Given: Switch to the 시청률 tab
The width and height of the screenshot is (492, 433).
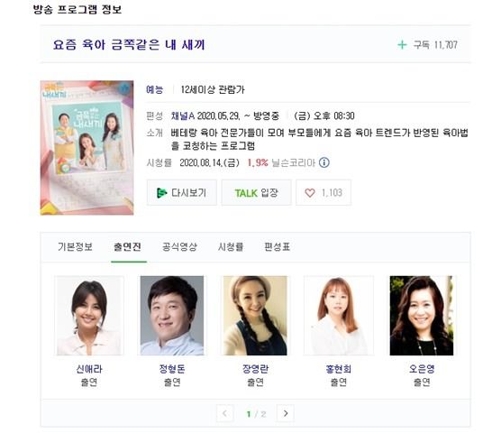Looking at the screenshot, I should [x=231, y=246].
